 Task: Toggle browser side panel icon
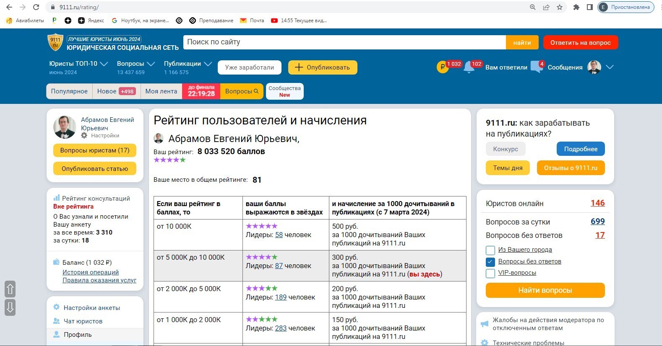[589, 7]
